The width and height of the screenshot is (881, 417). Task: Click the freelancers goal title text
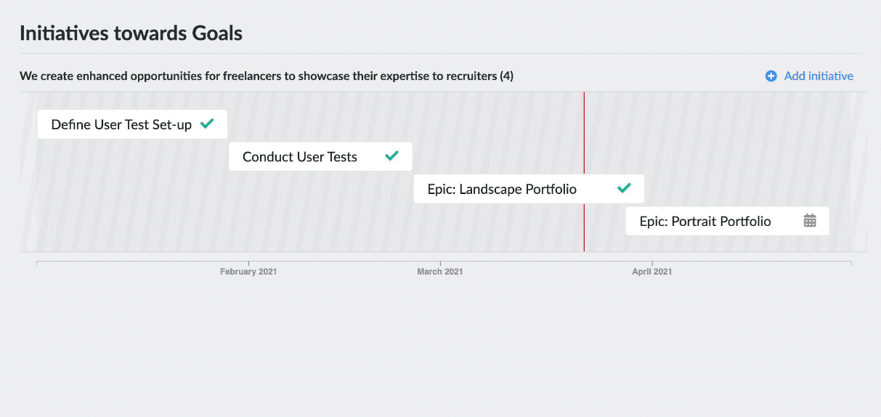point(259,76)
